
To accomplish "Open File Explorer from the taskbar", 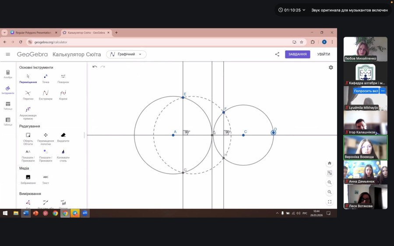I will tap(16, 213).
